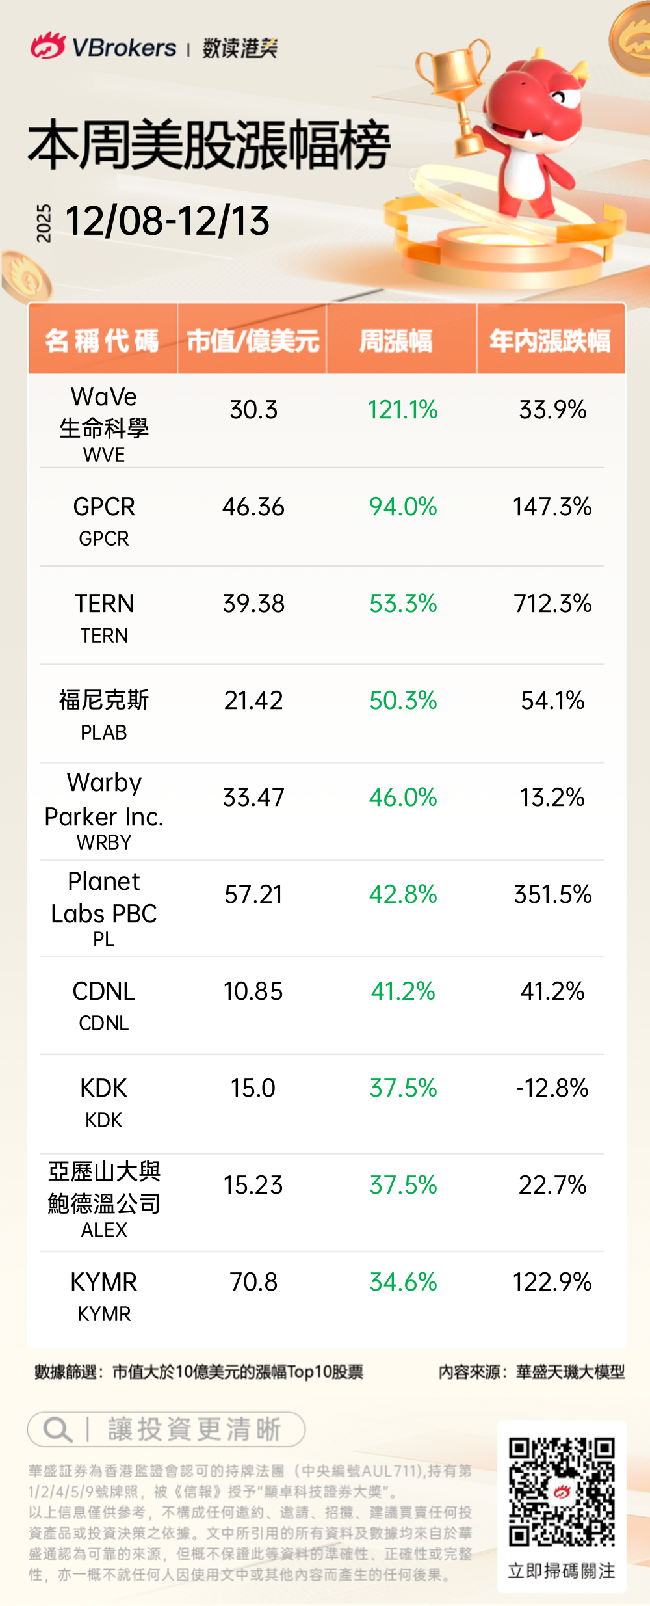
Task: Click the 市值/億美元 column header
Action: (x=252, y=340)
